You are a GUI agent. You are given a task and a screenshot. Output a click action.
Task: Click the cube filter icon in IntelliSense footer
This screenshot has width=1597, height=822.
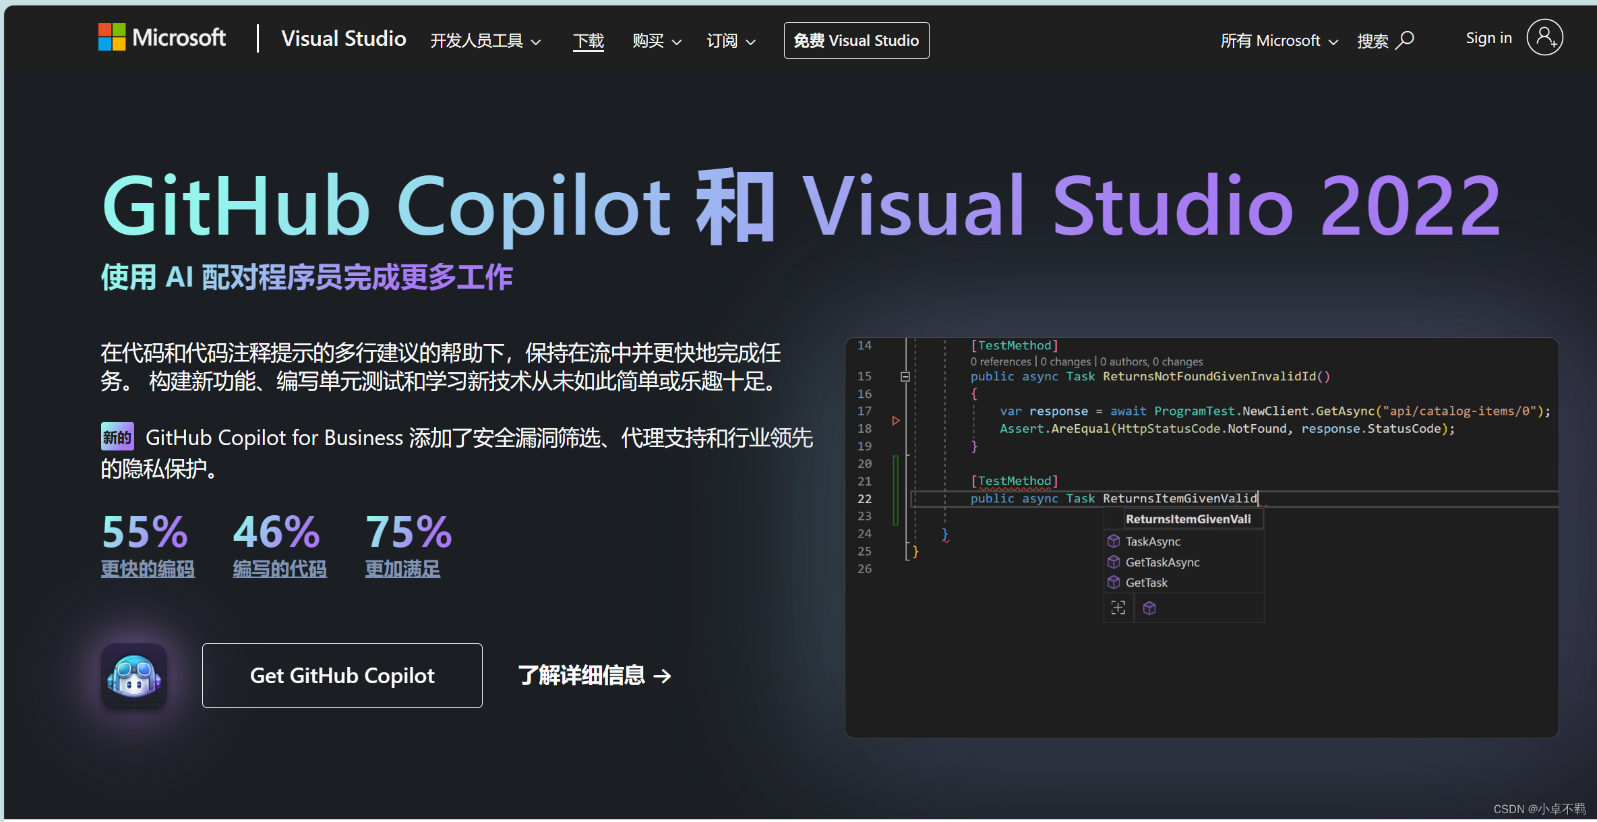tap(1149, 608)
